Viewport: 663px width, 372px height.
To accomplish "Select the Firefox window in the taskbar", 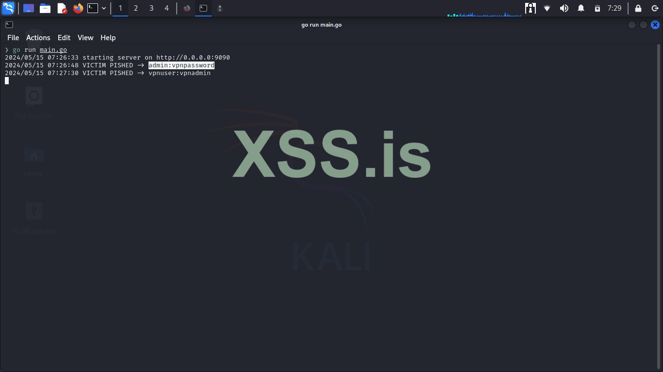I will (x=187, y=8).
